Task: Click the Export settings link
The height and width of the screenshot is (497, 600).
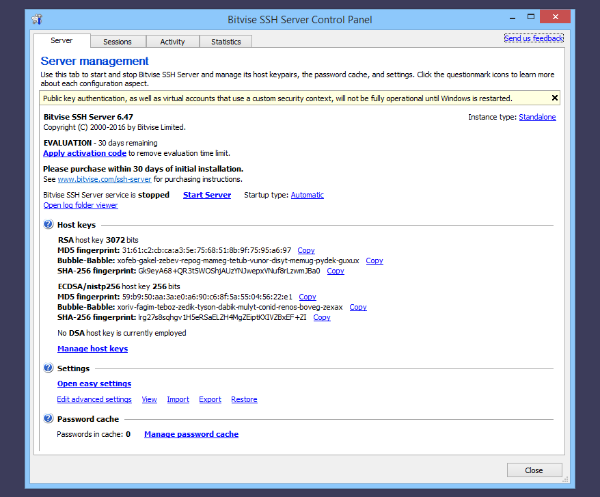Action: pos(210,399)
